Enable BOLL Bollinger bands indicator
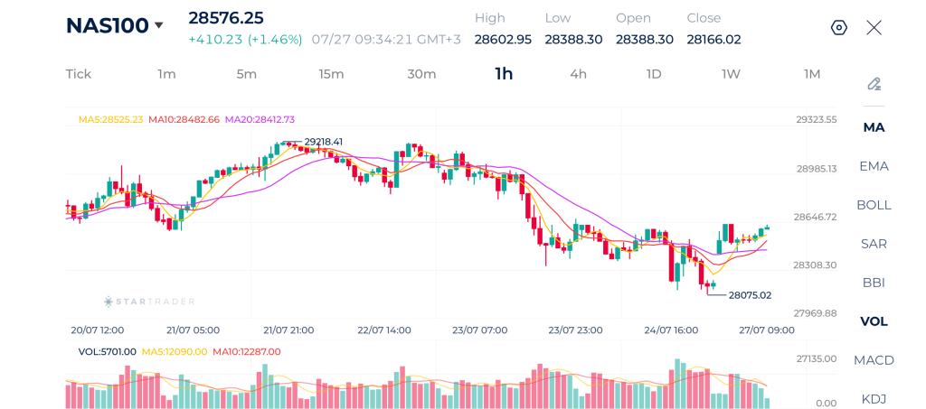 pos(874,205)
